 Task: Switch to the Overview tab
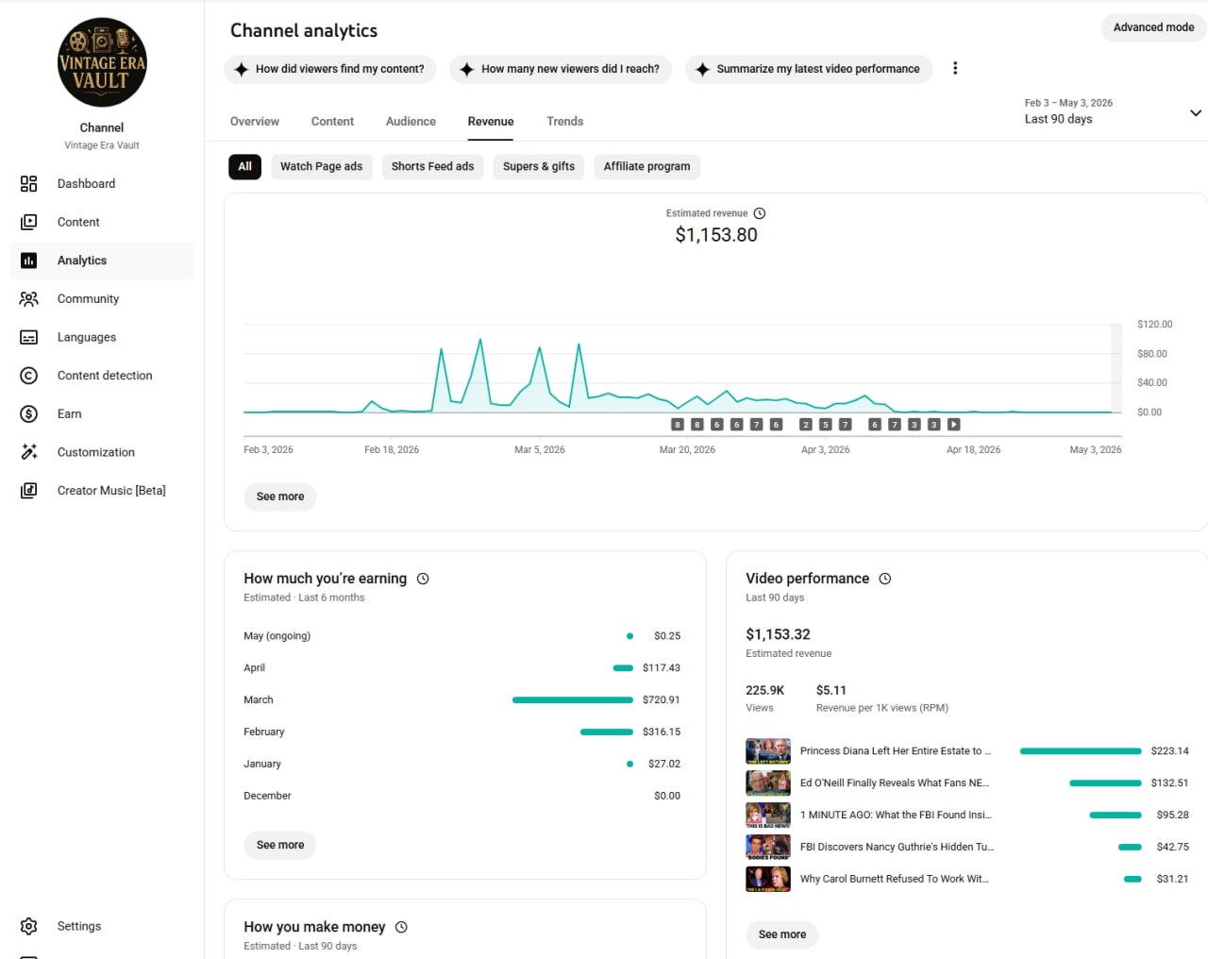255,121
